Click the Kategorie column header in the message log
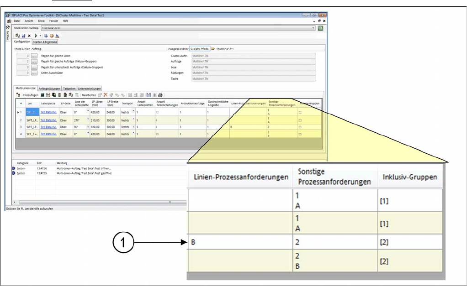This screenshot has height=286, width=467. (x=23, y=163)
